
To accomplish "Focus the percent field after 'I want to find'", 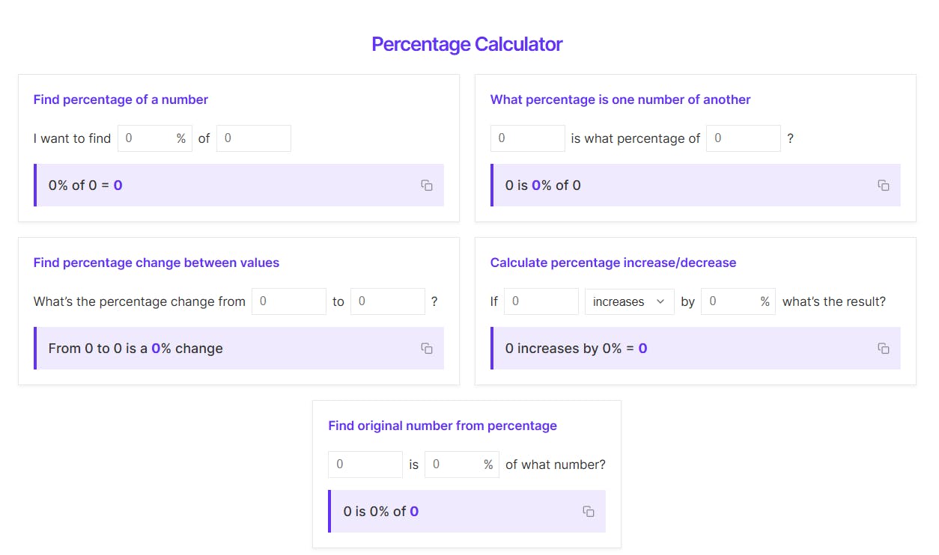I will coord(155,138).
